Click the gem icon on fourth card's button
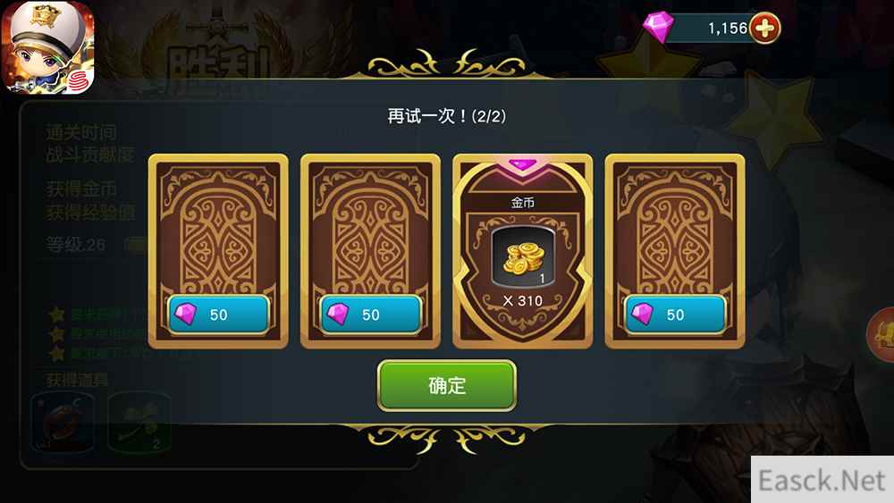The image size is (894, 503). pos(642,314)
